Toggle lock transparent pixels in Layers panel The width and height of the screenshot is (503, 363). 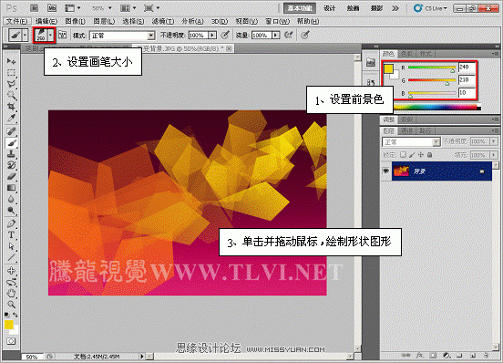coord(404,155)
